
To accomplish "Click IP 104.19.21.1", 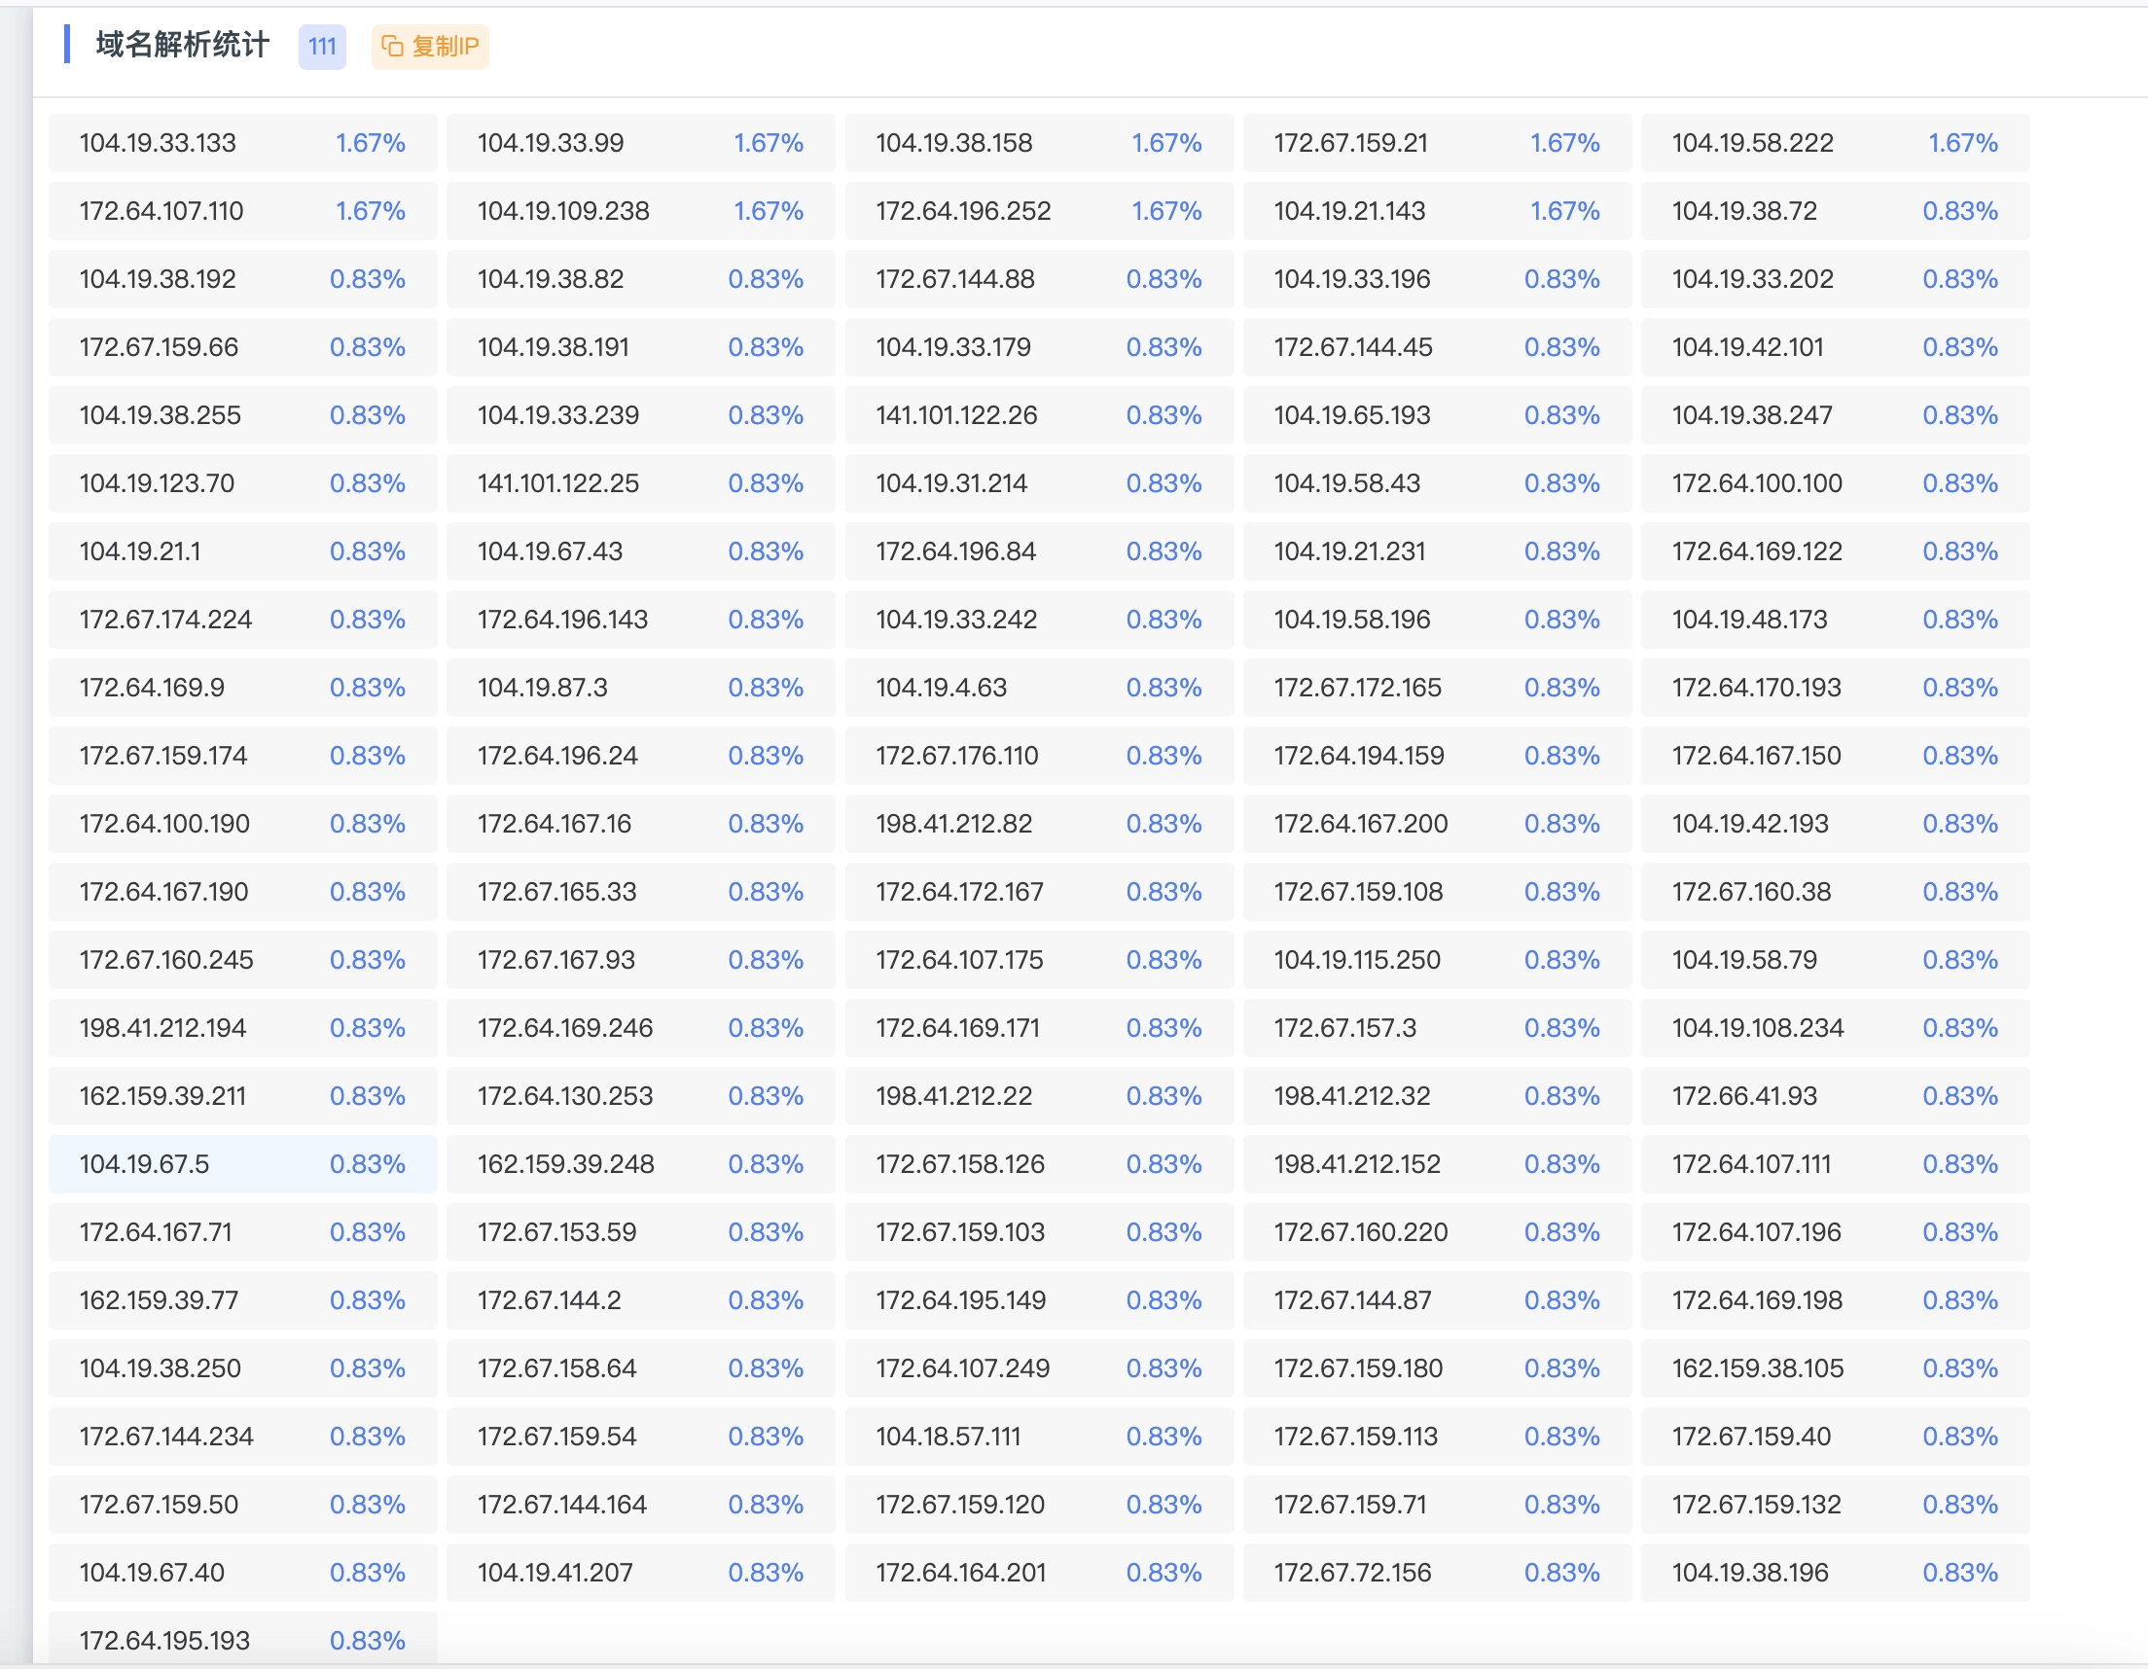I will pos(243,550).
